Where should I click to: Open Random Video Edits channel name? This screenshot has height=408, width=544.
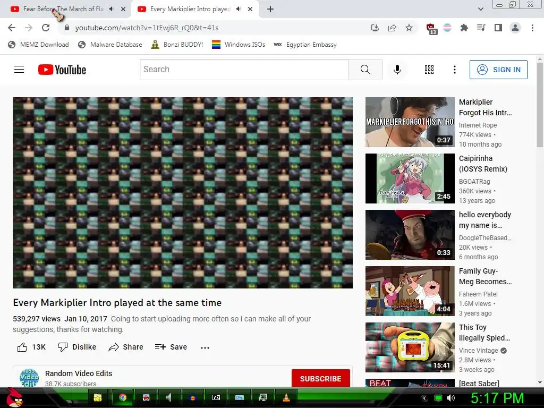point(79,373)
